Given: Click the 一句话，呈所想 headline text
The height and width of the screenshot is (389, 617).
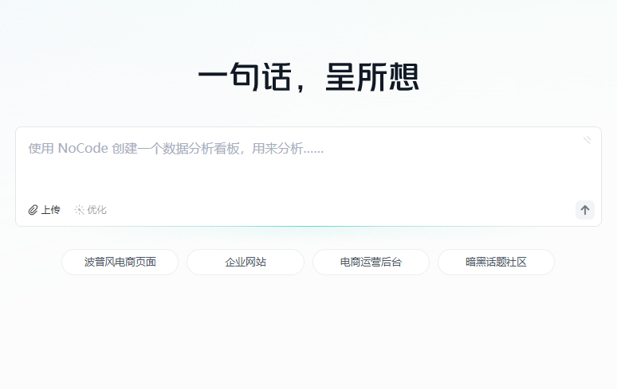Looking at the screenshot, I should 308,77.
